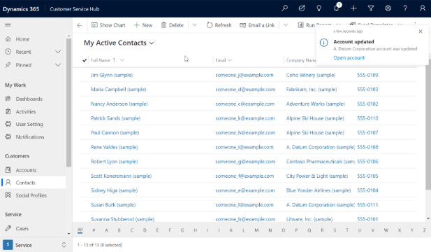Open the task flow checkmark icon
The width and height of the screenshot is (431, 252).
[302, 8]
